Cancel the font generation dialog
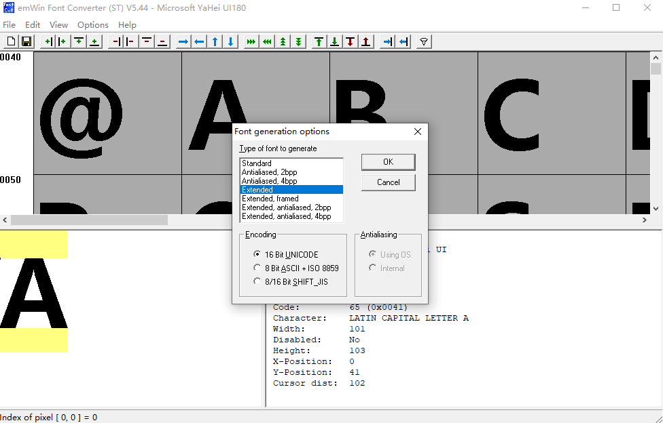The height and width of the screenshot is (423, 663). (x=388, y=182)
